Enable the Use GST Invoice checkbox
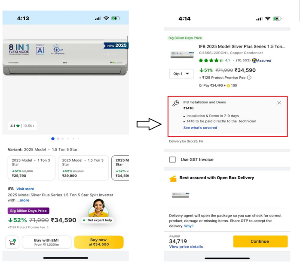This screenshot has width=300, height=268. tap(172, 160)
